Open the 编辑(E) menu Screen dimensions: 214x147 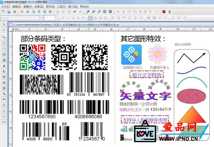17,6
